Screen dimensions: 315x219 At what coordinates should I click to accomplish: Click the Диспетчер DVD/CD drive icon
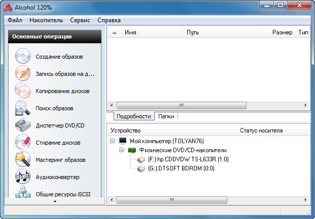click(23, 125)
